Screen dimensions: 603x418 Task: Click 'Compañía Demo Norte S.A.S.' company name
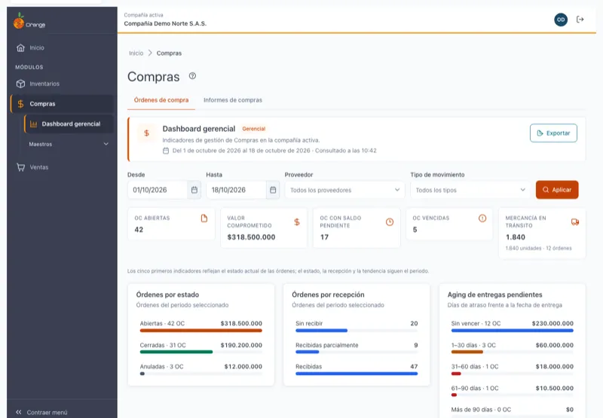(165, 23)
